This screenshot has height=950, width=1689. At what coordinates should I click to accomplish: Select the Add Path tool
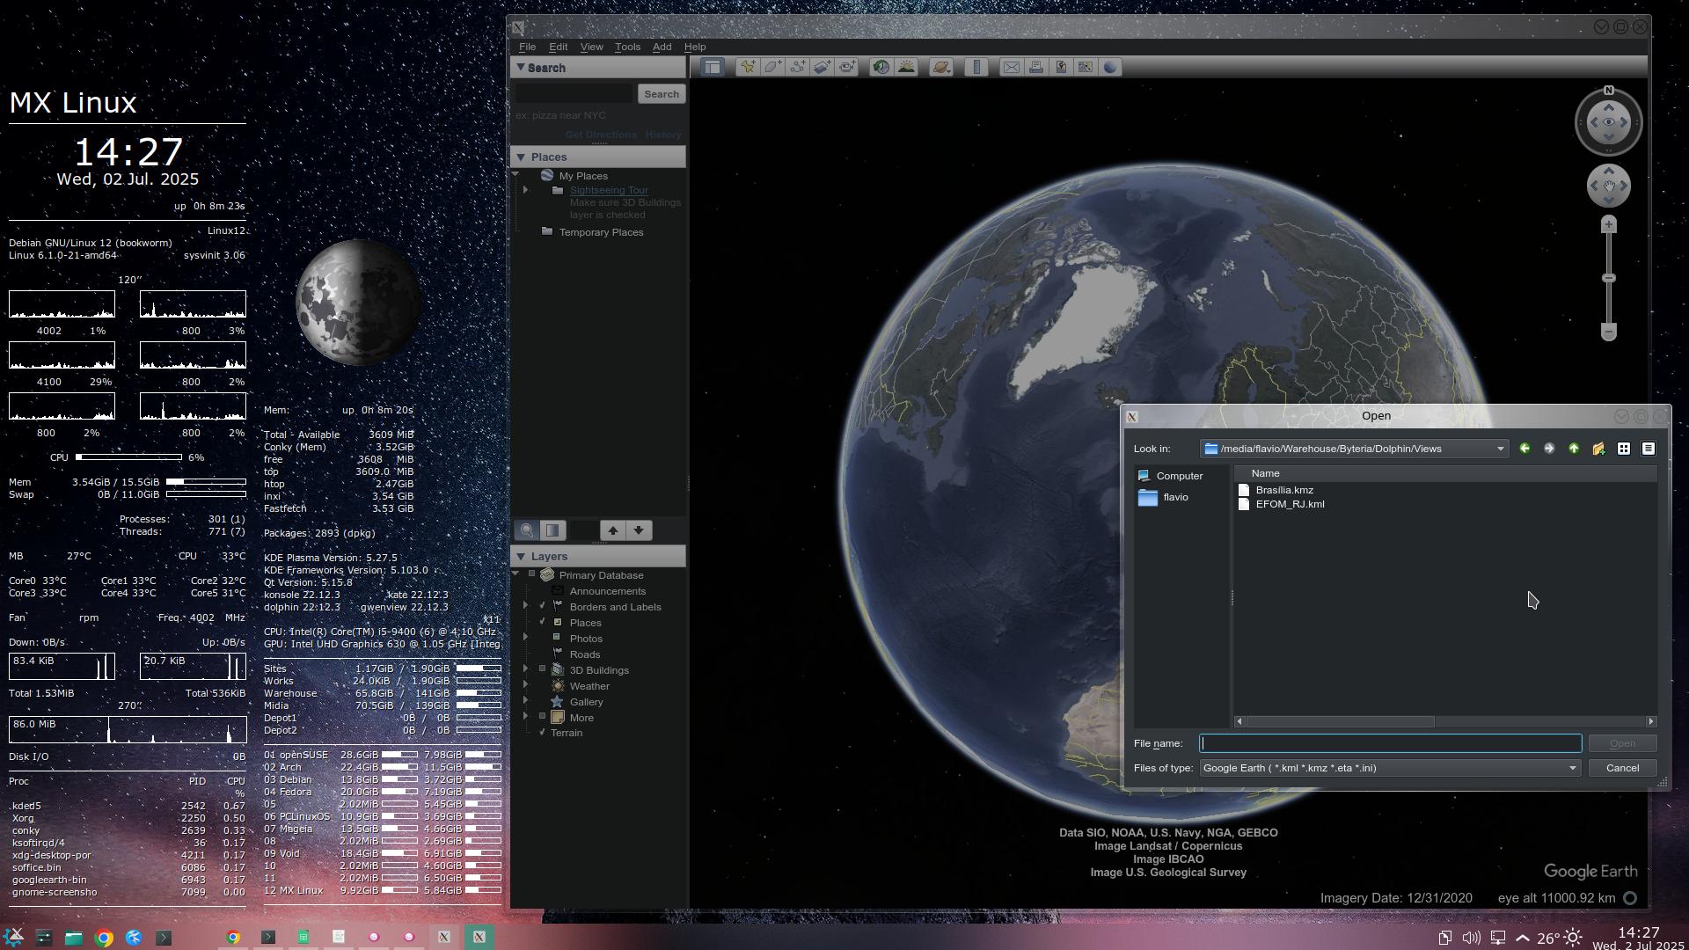797,68
